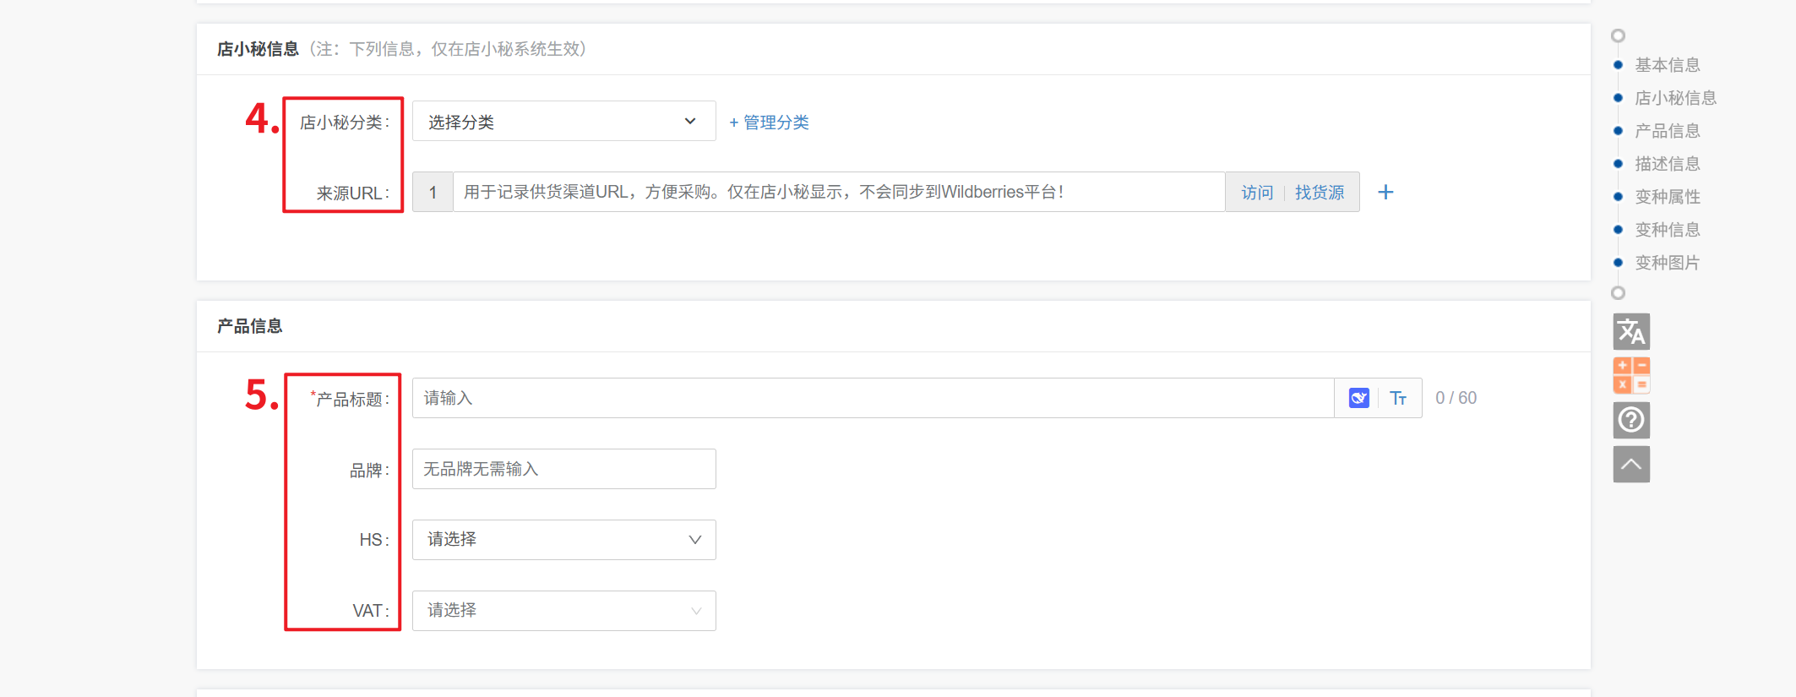Open the 店小秘分类 category dropdown

click(x=563, y=122)
